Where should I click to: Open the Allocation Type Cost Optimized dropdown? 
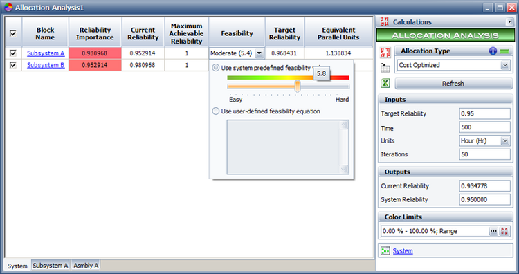pyautogui.click(x=504, y=65)
